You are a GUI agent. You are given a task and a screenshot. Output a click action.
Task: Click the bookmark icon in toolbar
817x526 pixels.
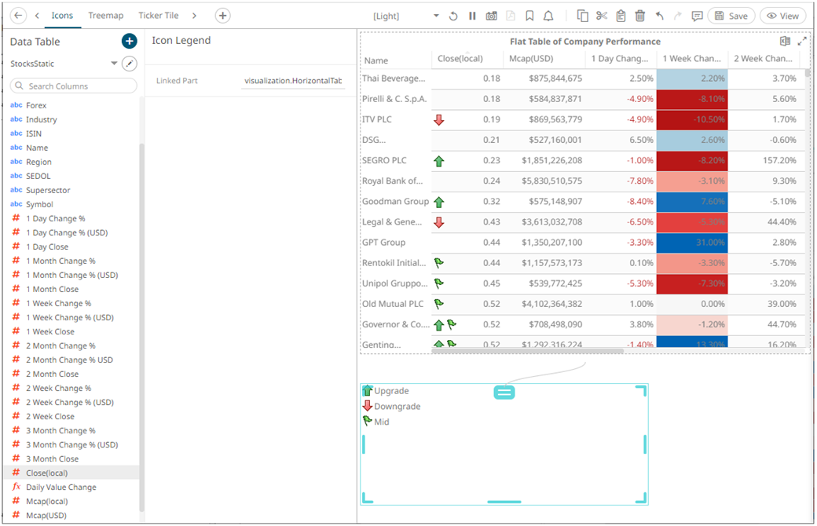pos(529,16)
